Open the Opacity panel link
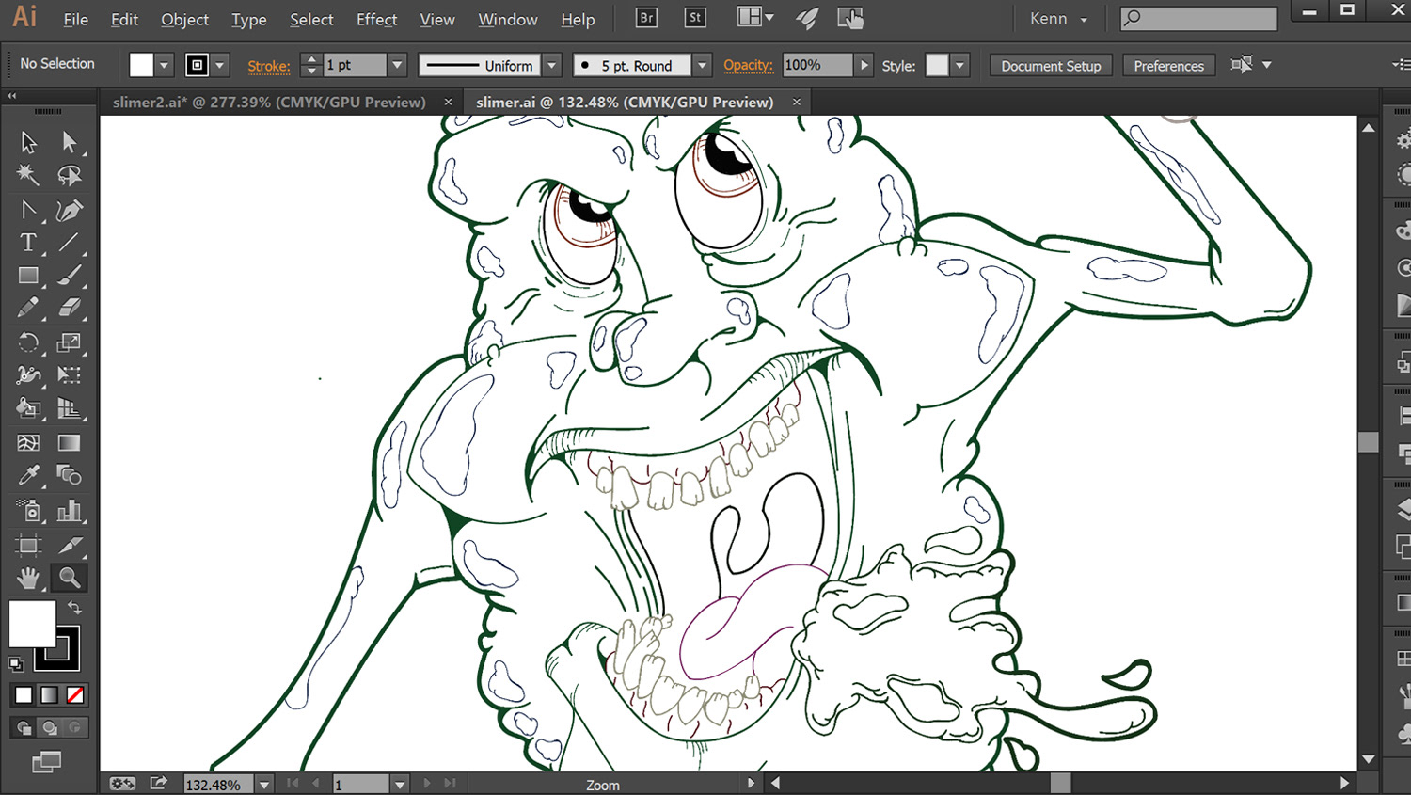Viewport: 1411px width, 795px height. point(748,65)
